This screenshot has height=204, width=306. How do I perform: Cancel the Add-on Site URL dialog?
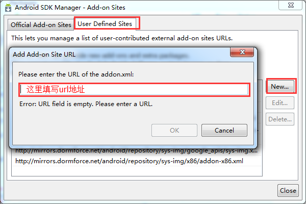(224, 130)
